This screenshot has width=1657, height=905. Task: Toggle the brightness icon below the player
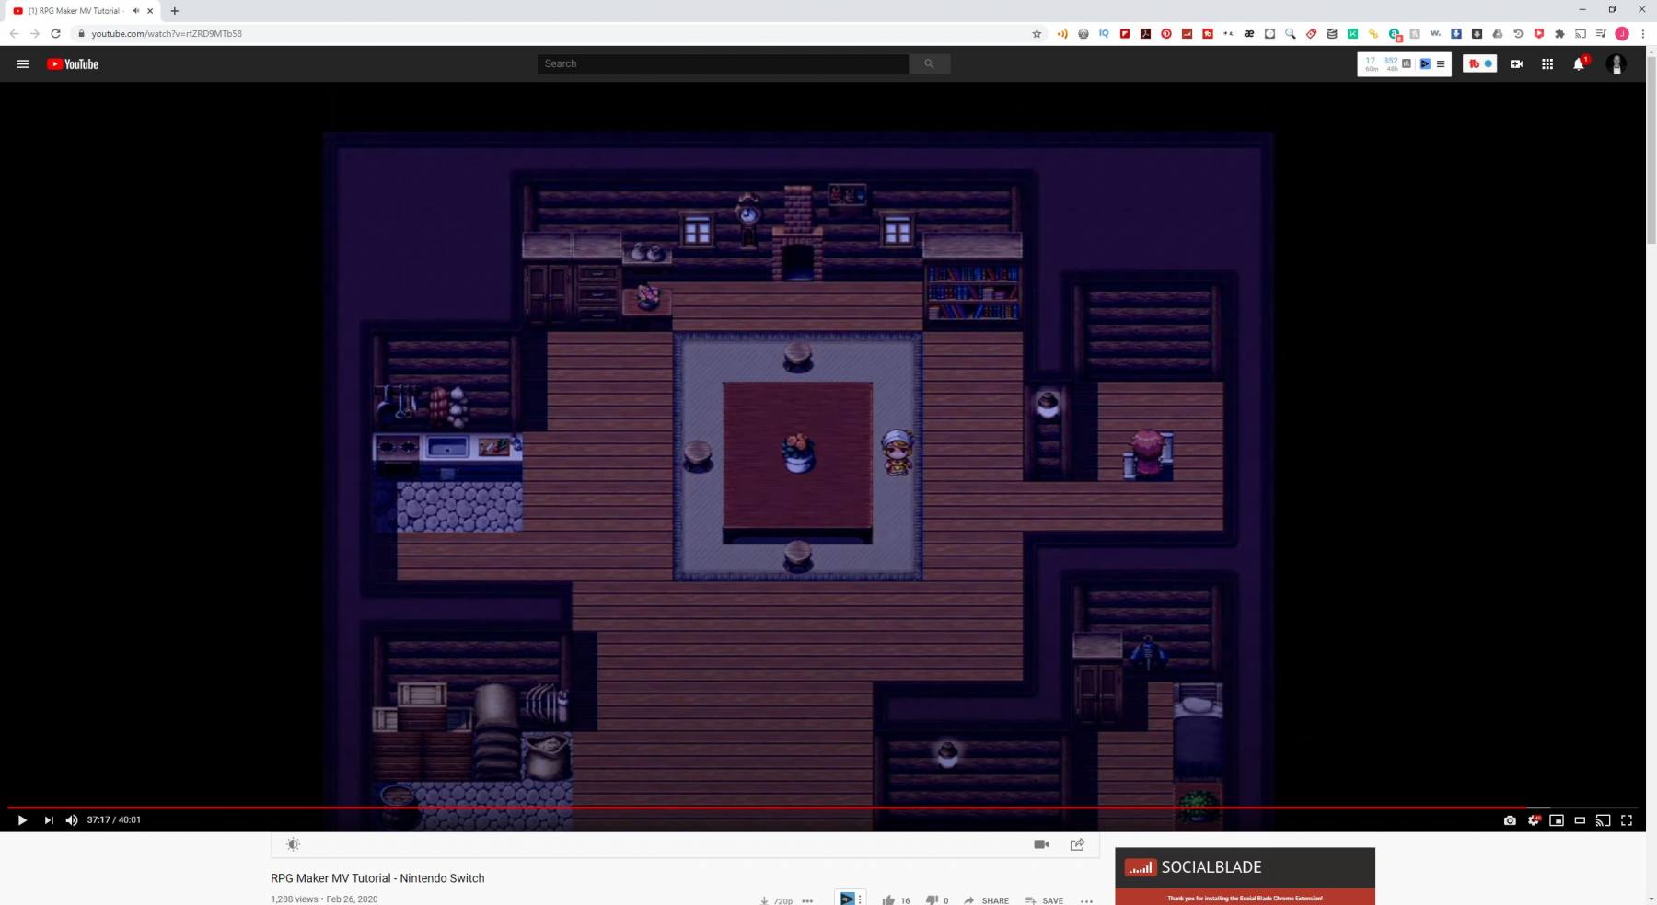pos(293,844)
